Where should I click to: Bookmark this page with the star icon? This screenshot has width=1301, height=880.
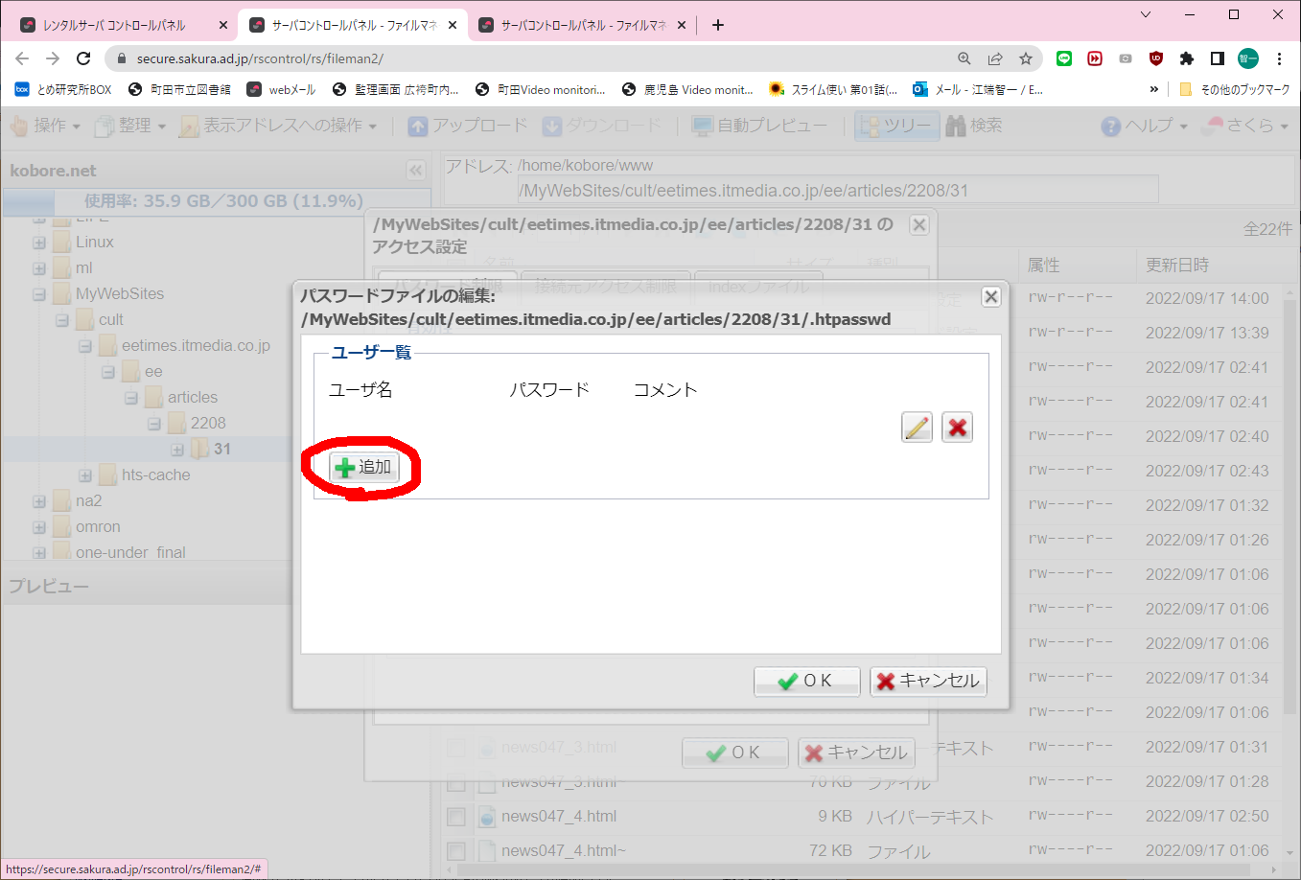pyautogui.click(x=1026, y=58)
